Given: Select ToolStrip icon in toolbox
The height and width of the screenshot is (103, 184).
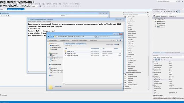Looking at the screenshot, I should pos(125,83).
